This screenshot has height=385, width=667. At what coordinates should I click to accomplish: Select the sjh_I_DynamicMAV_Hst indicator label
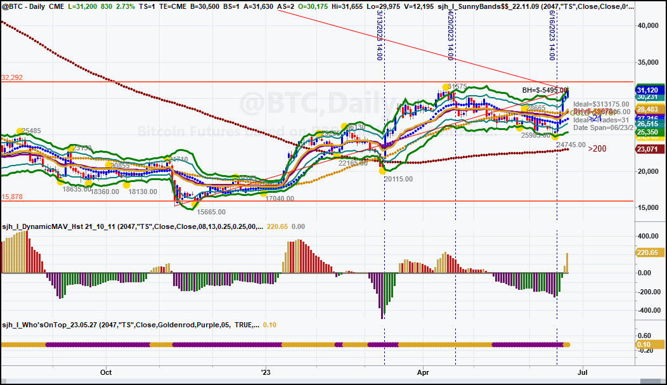click(x=133, y=226)
